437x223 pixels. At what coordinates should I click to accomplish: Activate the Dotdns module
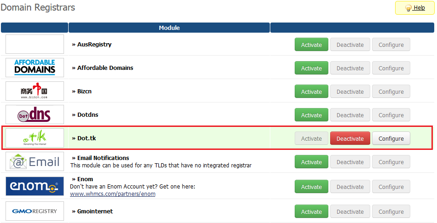(x=311, y=115)
